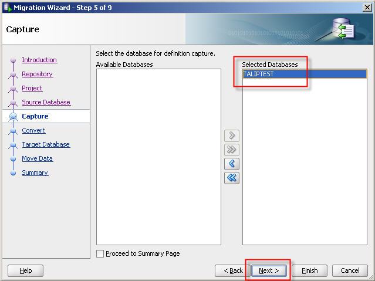The image size is (375, 281).
Task: Open the Target Database step
Action: (46, 144)
